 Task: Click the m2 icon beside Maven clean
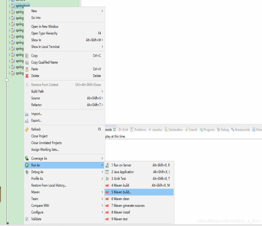coord(107,199)
